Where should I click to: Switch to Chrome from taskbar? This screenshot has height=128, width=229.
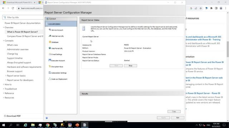(48, 125)
